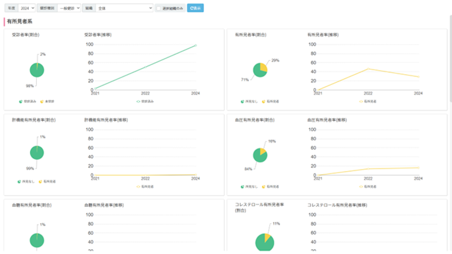
Task: Click the 2022 data point on 有所見者率 trend line
Action: click(368, 69)
